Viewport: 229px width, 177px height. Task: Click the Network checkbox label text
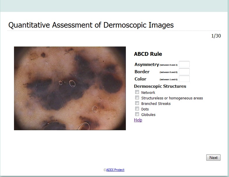[148, 93]
